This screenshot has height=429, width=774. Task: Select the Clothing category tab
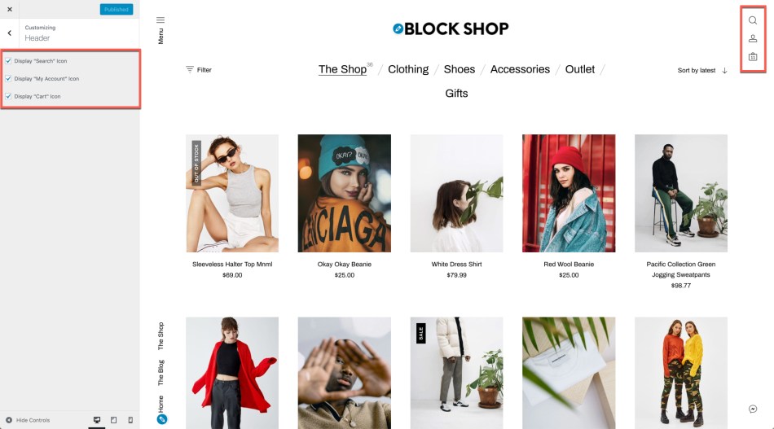[408, 69]
